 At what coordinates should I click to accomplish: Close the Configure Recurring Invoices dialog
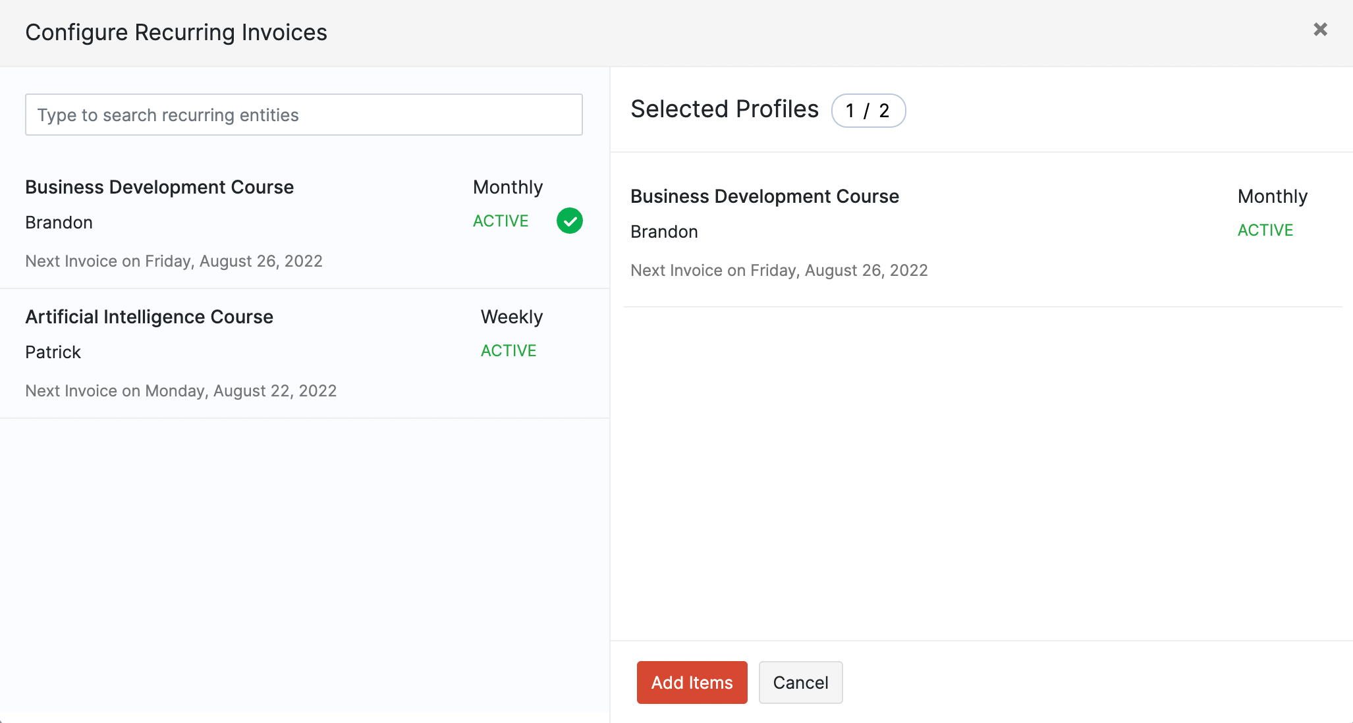[x=1320, y=30]
